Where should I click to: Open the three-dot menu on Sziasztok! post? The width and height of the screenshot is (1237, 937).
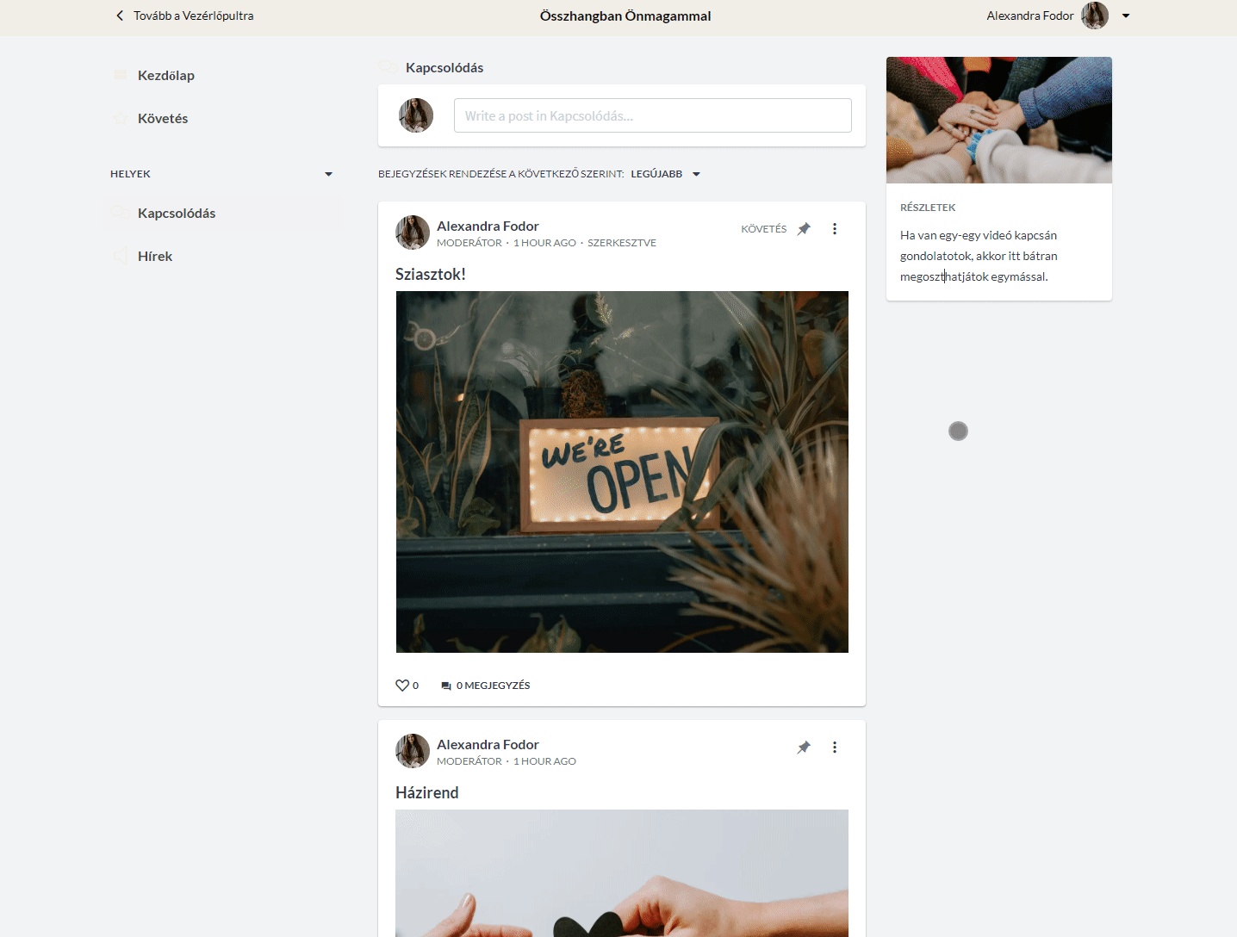(x=835, y=229)
